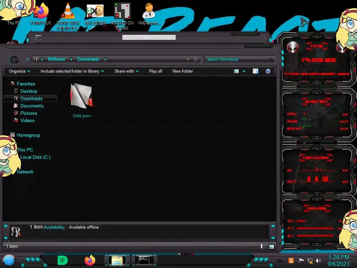Open the network tray icon
This screenshot has width=357, height=268.
tap(310, 260)
